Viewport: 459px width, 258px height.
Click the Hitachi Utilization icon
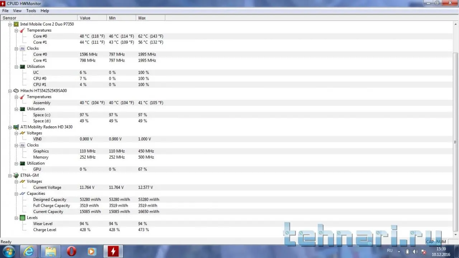pos(23,109)
